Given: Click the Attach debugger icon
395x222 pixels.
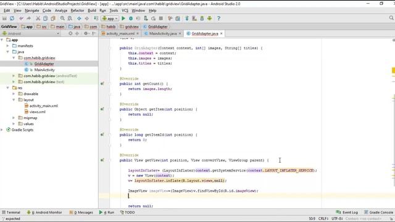Looking at the screenshot, I should coord(146,18).
